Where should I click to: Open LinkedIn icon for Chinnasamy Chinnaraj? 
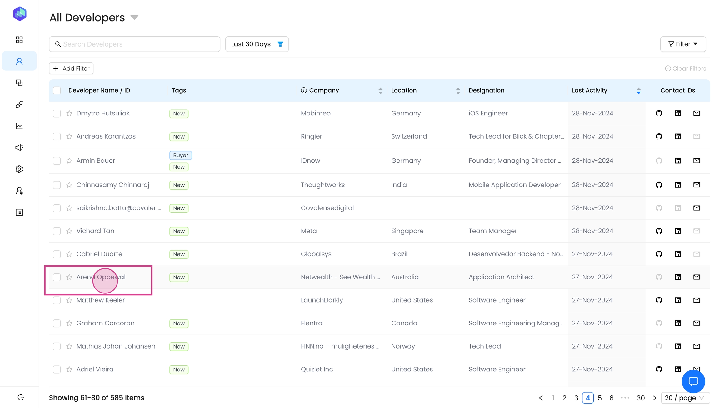(677, 185)
